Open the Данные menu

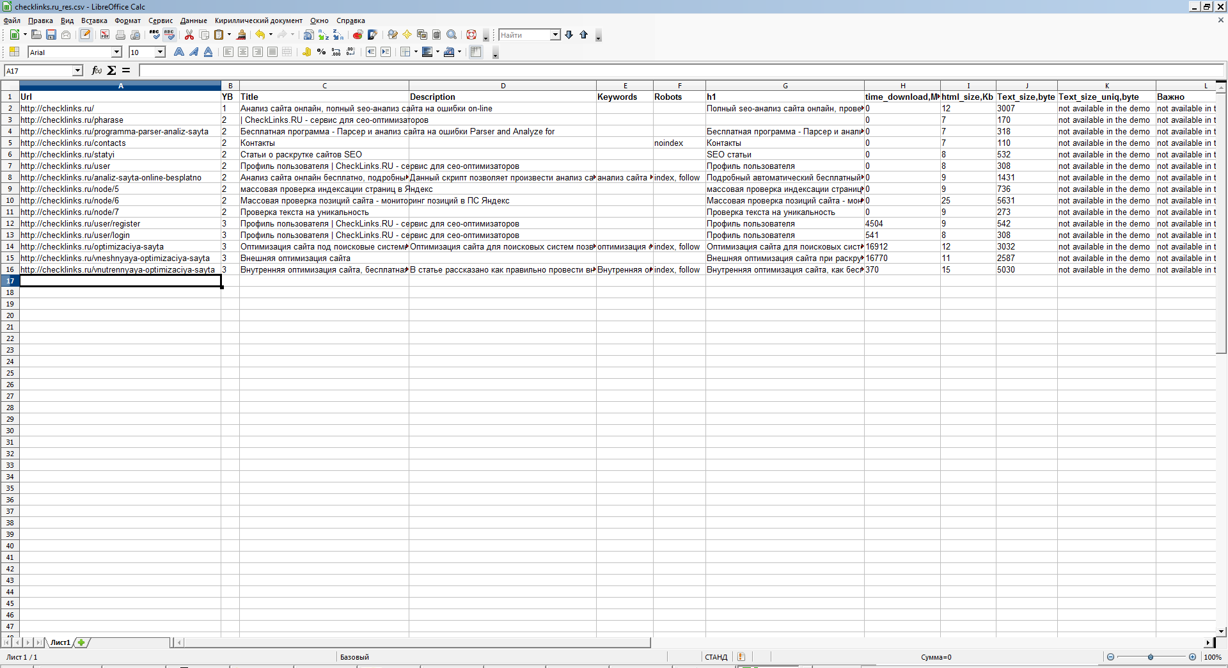[193, 20]
